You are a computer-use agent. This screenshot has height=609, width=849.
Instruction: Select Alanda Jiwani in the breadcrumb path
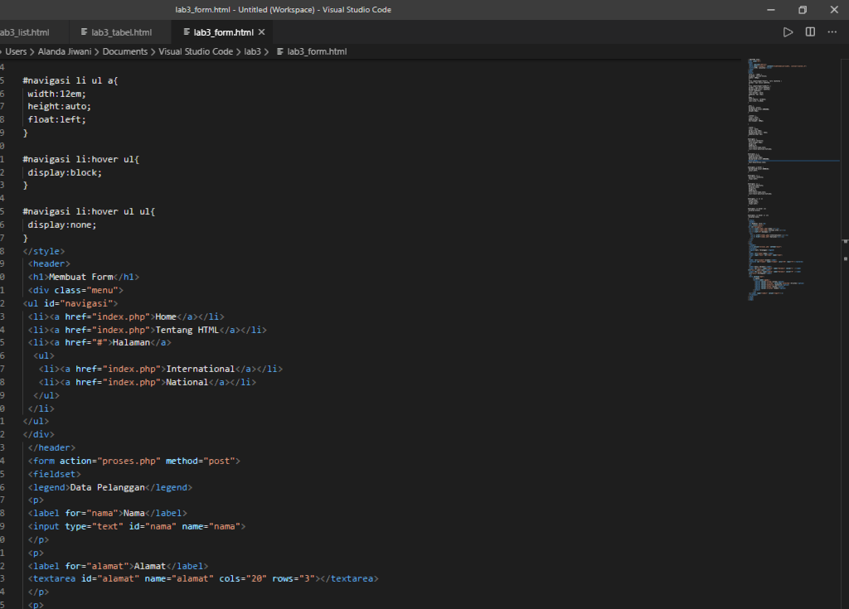(x=64, y=51)
